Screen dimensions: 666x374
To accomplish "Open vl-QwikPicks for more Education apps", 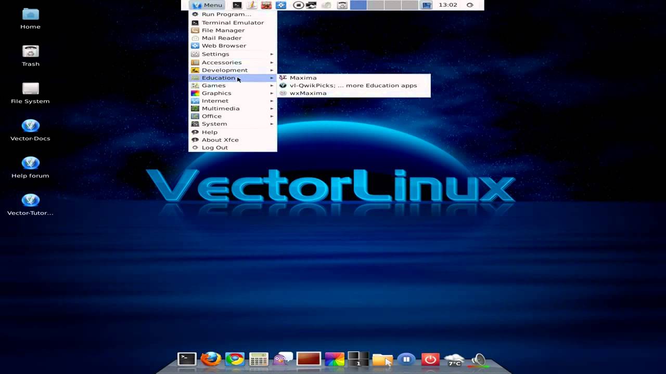I will point(352,85).
